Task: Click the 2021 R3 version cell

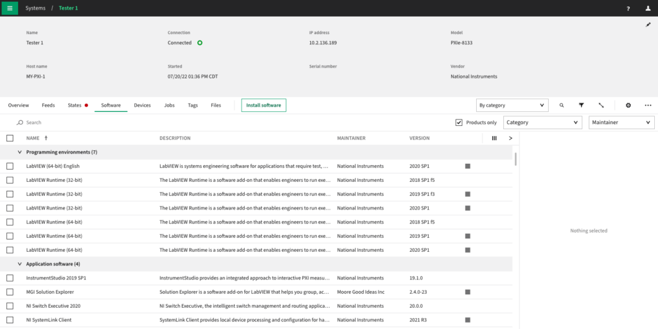Action: 418,320
